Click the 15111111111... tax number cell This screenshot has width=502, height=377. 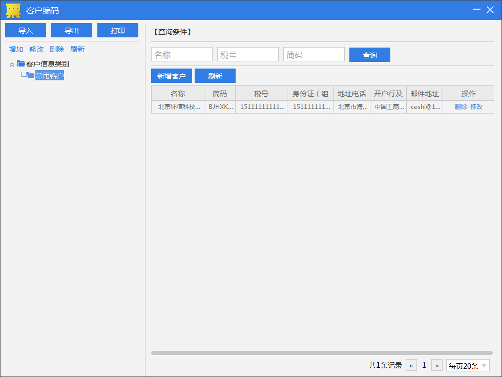point(261,107)
